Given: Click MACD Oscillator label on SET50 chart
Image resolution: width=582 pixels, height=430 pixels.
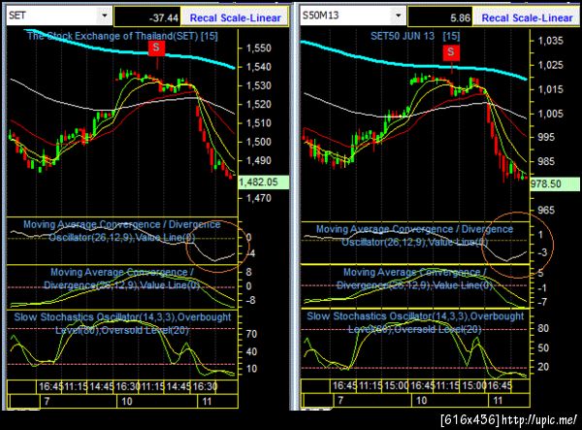Looking at the screenshot, I should [x=414, y=236].
